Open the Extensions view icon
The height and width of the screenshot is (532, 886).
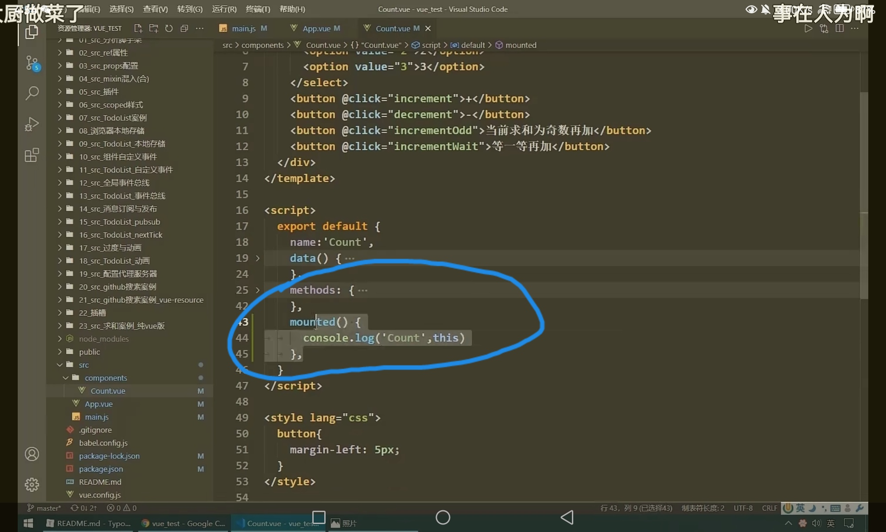point(32,155)
